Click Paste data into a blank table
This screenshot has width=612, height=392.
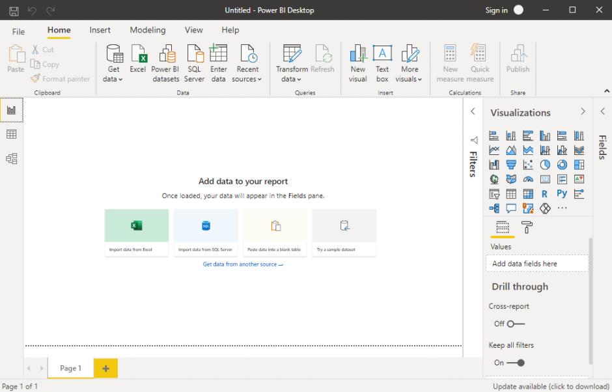click(x=275, y=232)
